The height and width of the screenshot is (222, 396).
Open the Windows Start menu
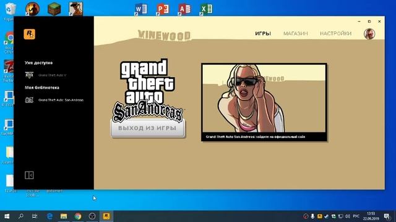point(7,216)
